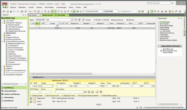Open Analyse und Planung navigation section
Image resolution: width=187 pixels, height=110 pixels.
(x=12, y=94)
